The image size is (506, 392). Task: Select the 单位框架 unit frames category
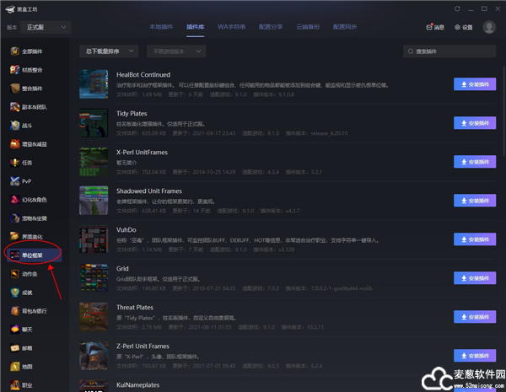click(34, 255)
